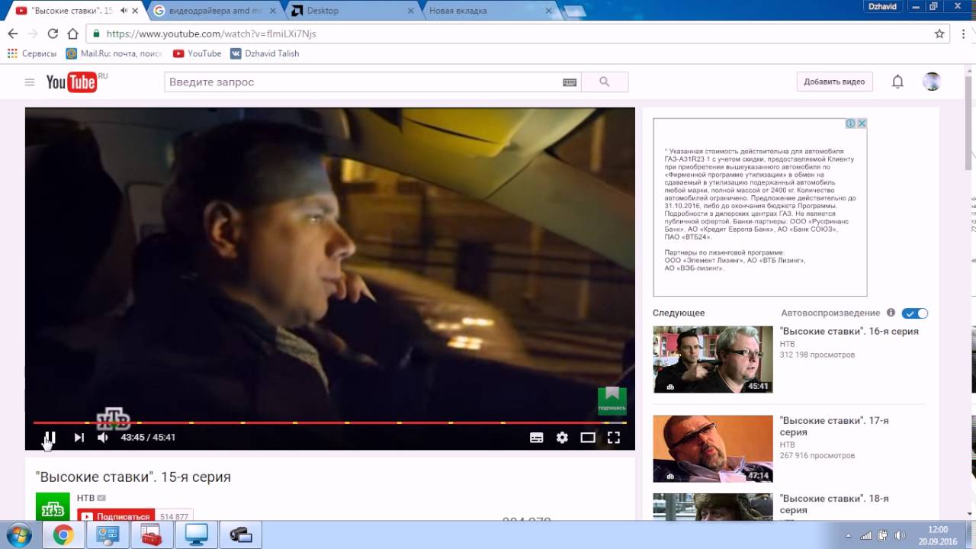The width and height of the screenshot is (976, 549).
Task: Show autoplay info icon
Action: (890, 313)
